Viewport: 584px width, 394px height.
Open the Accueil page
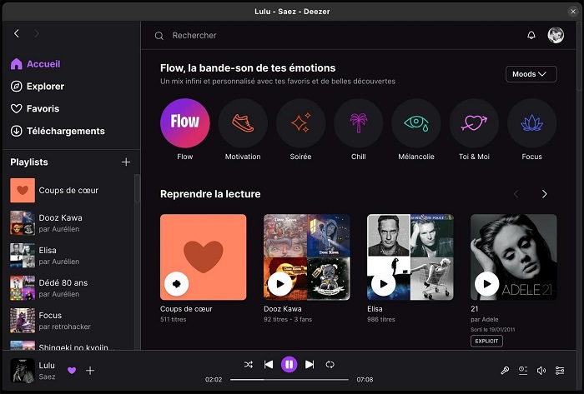tap(36, 64)
